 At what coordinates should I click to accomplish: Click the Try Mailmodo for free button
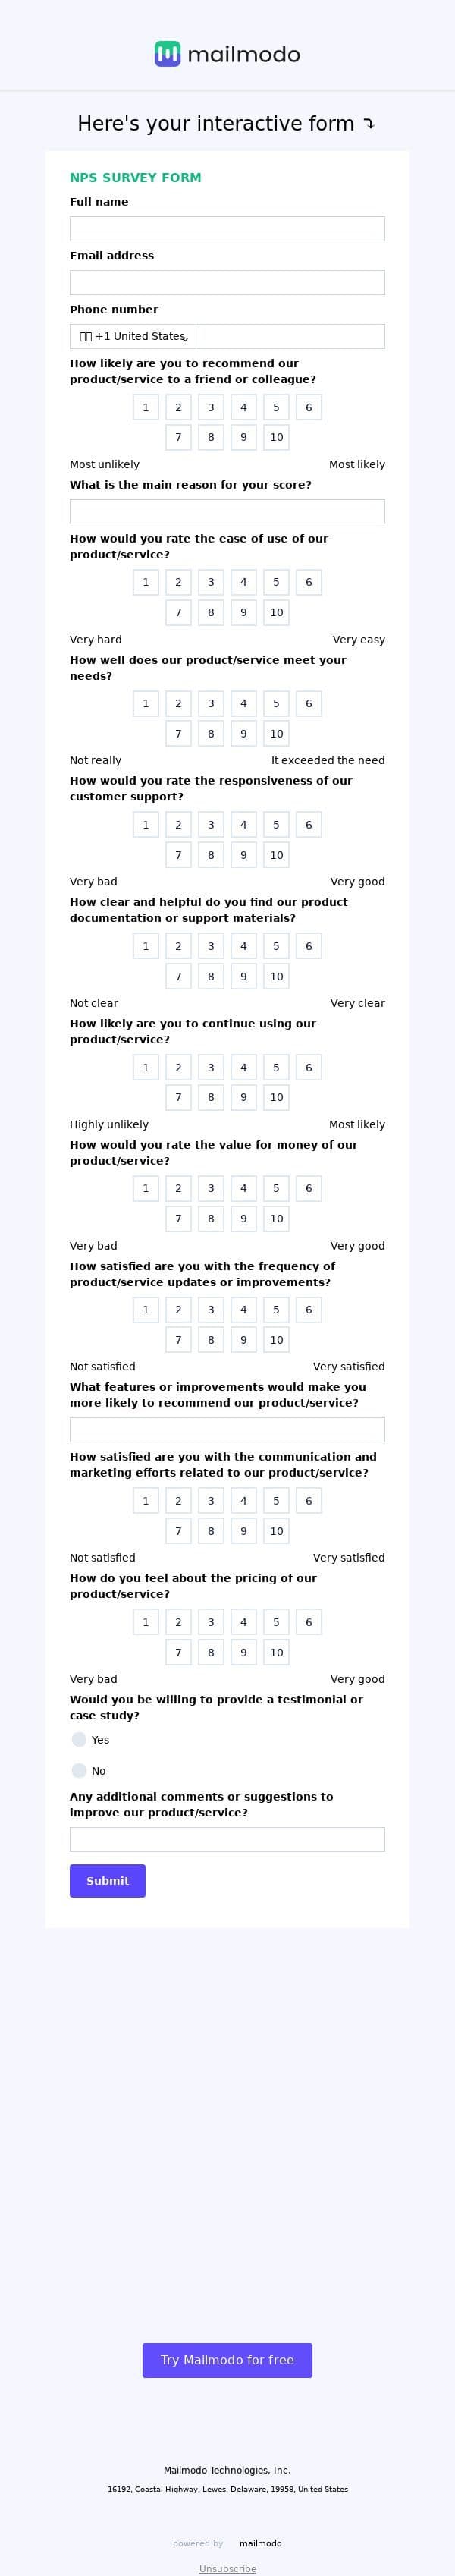(227, 2359)
